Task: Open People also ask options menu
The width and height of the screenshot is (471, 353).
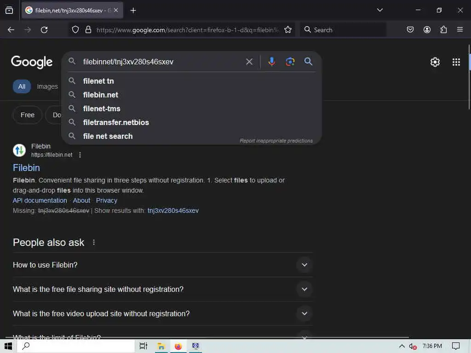Action: tap(94, 243)
